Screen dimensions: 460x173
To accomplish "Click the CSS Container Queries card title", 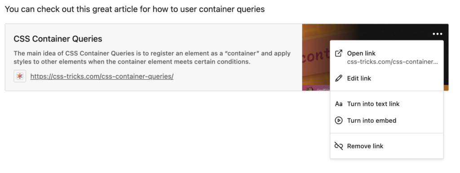I will pyautogui.click(x=58, y=39).
